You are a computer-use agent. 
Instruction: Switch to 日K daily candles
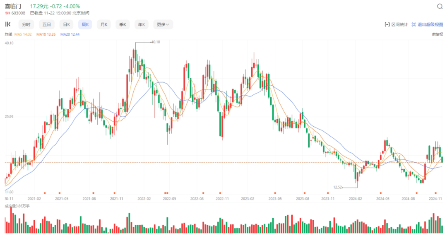[66, 24]
